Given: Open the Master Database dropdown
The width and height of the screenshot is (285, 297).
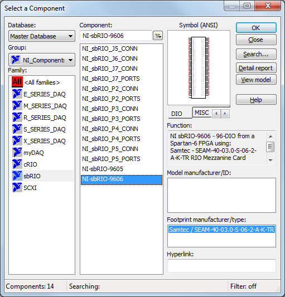Looking at the screenshot, I should tap(42, 36).
